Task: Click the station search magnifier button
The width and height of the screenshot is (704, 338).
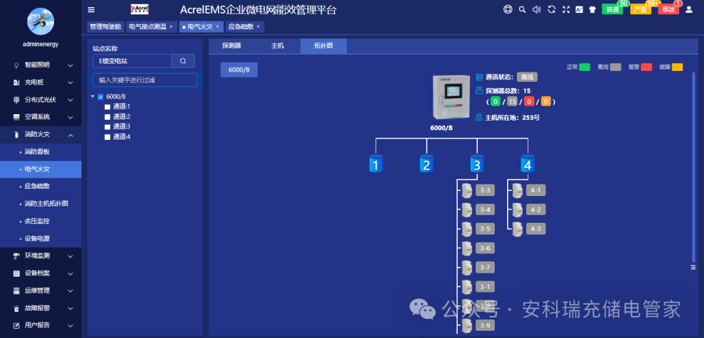Action: tap(183, 61)
